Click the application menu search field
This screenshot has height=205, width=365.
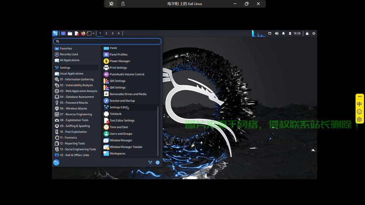(108, 41)
